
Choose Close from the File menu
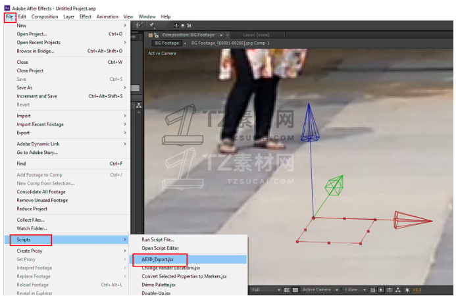coord(68,62)
